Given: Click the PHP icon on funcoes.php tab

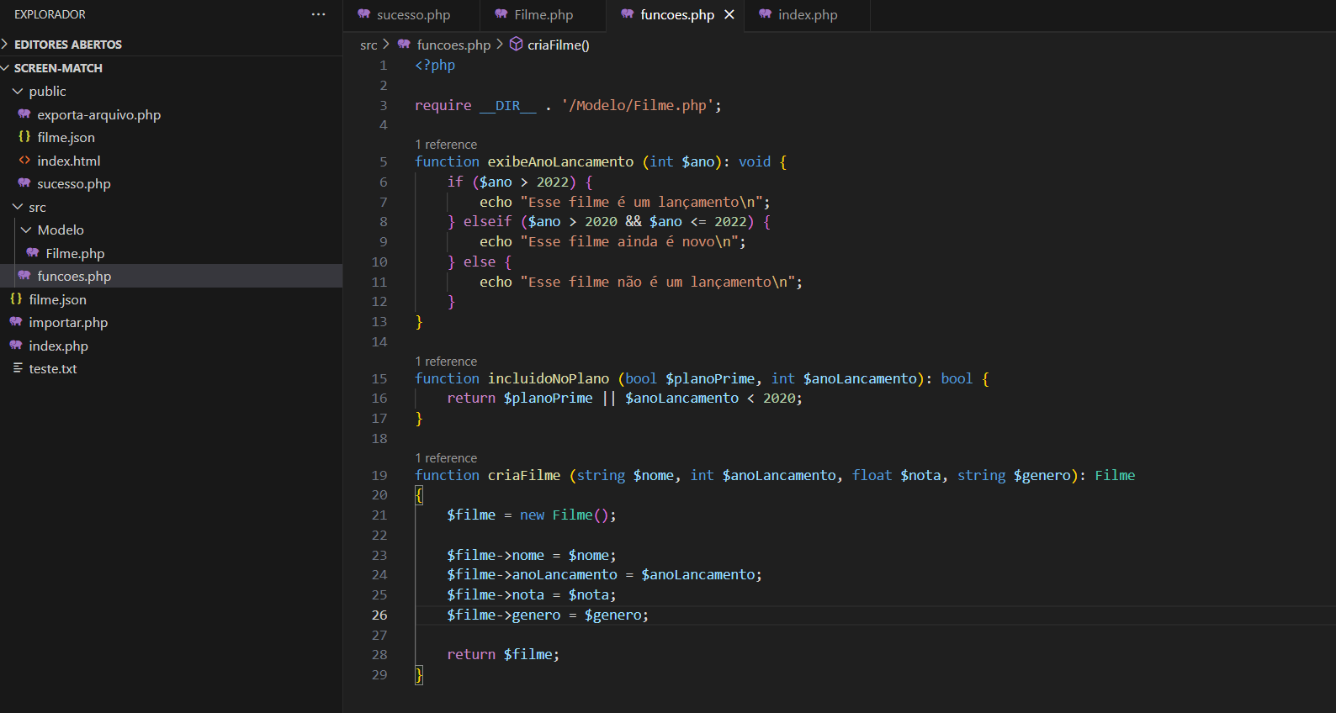Looking at the screenshot, I should coord(628,14).
